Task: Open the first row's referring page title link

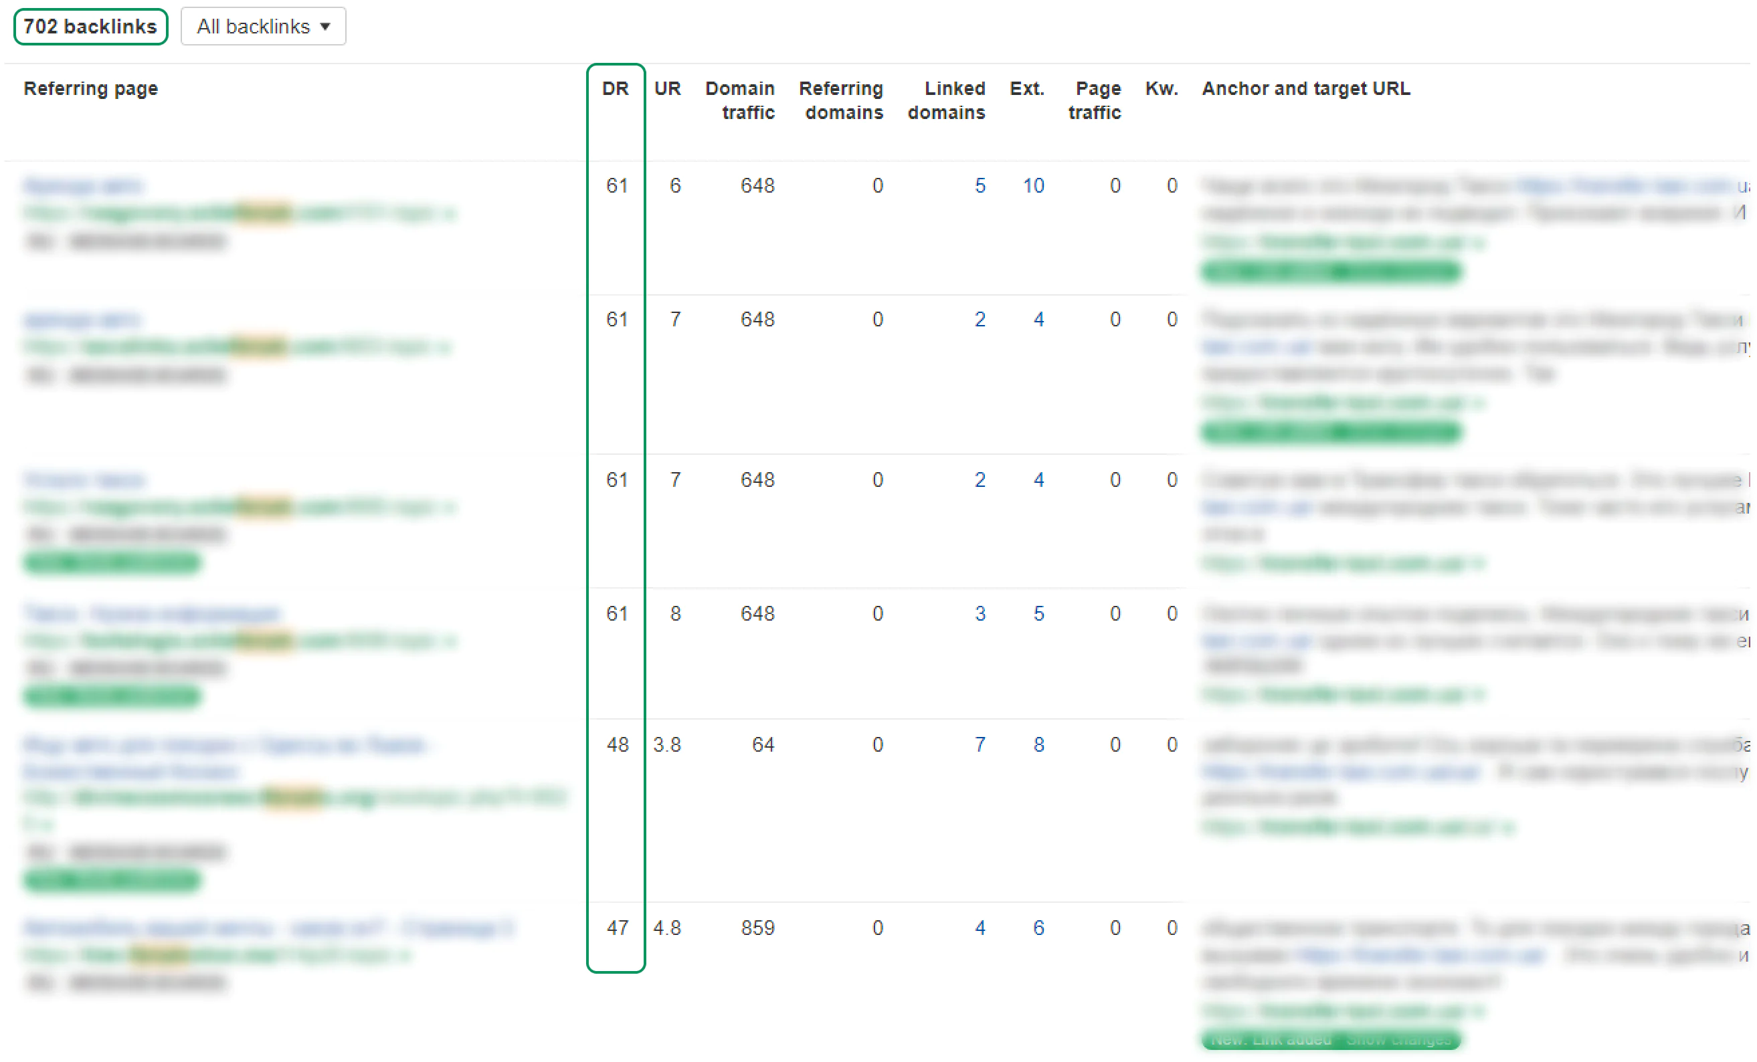Action: tap(84, 185)
